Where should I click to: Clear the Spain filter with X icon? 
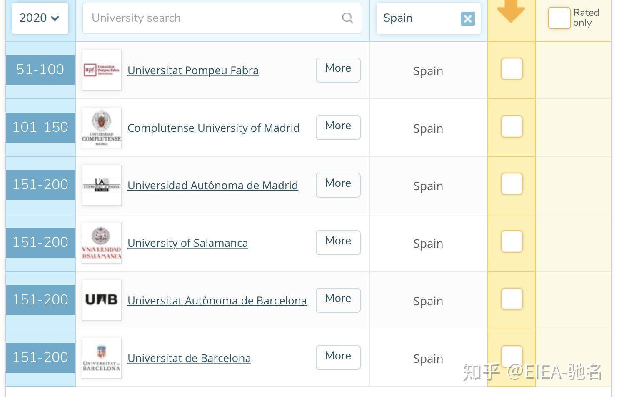[467, 18]
